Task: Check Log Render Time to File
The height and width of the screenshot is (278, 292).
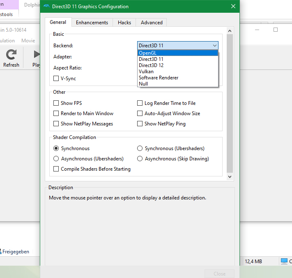Action: [140, 103]
